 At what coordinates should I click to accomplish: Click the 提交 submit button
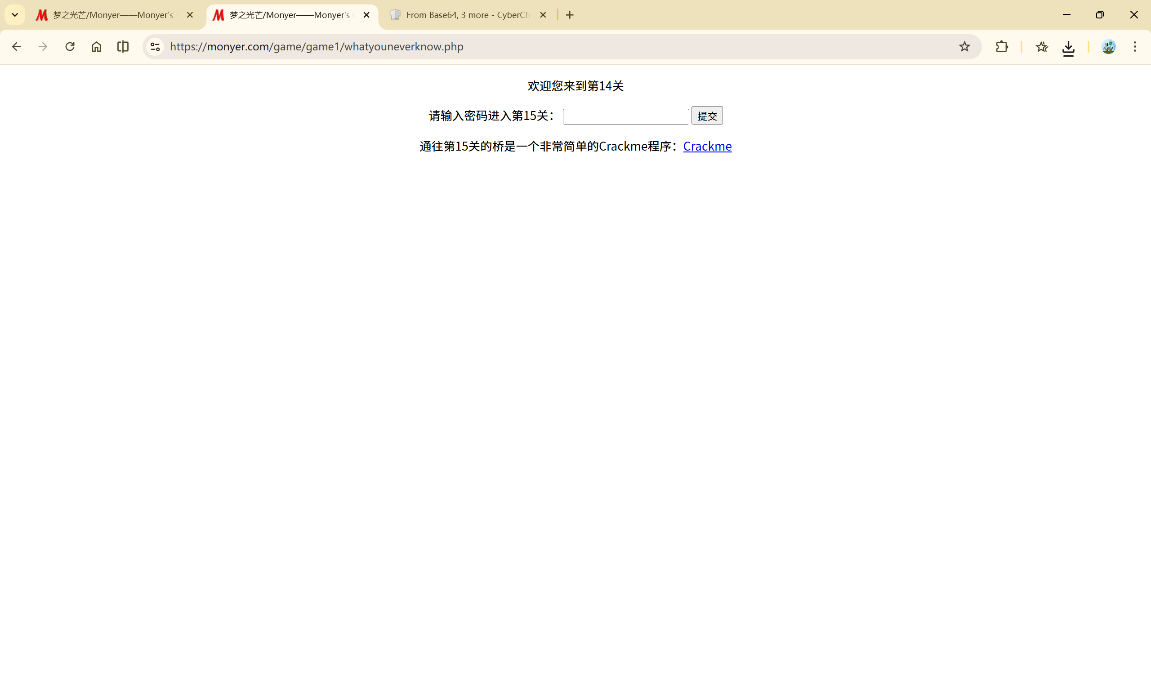pos(707,116)
